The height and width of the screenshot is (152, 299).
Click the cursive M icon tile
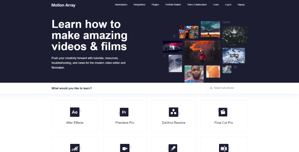pos(75,148)
